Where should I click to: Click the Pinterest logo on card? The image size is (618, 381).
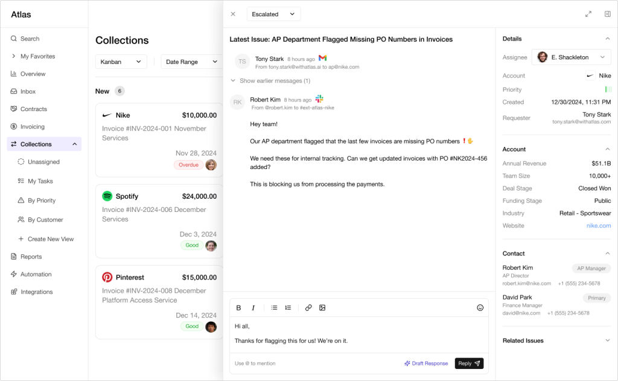click(107, 277)
